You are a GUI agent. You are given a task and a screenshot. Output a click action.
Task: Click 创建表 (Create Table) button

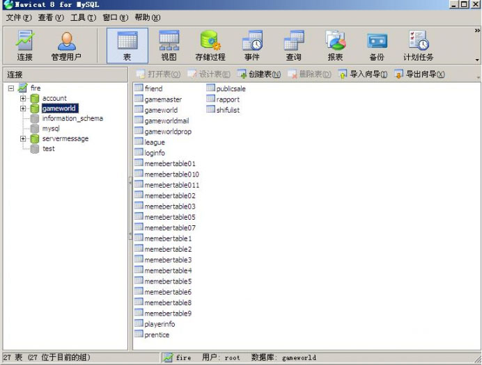[259, 74]
